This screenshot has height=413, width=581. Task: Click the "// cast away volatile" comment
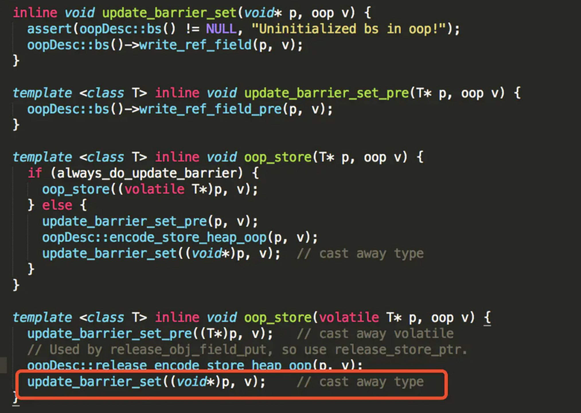(375, 334)
